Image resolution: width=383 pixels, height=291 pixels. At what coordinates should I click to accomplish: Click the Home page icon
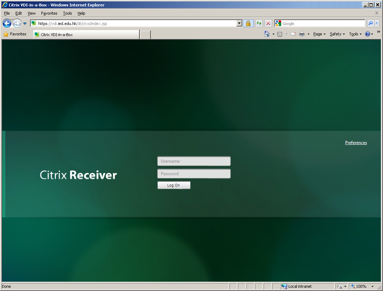267,34
